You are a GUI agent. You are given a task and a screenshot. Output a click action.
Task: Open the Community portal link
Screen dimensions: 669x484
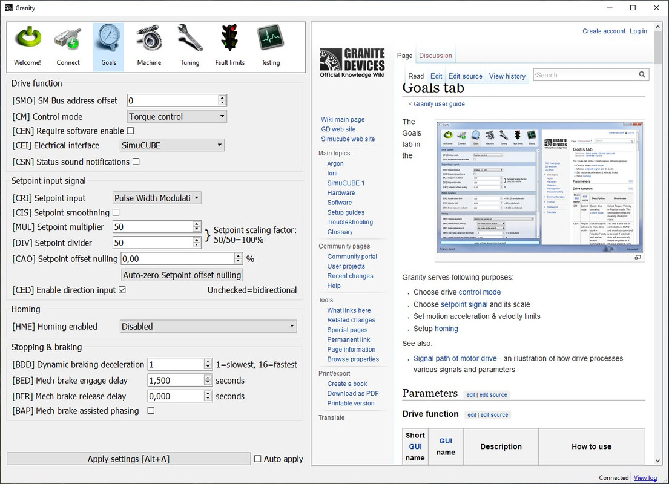pos(352,257)
